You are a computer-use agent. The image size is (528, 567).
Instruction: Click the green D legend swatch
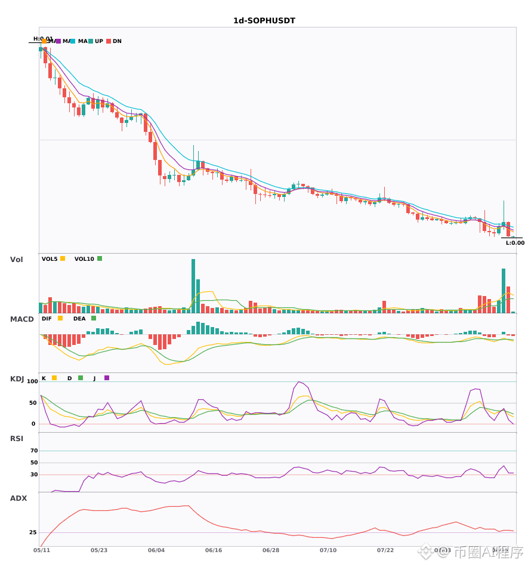pos(81,378)
